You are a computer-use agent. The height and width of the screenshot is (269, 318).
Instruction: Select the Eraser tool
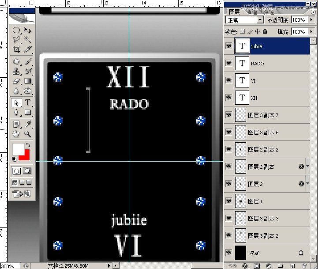16,81
